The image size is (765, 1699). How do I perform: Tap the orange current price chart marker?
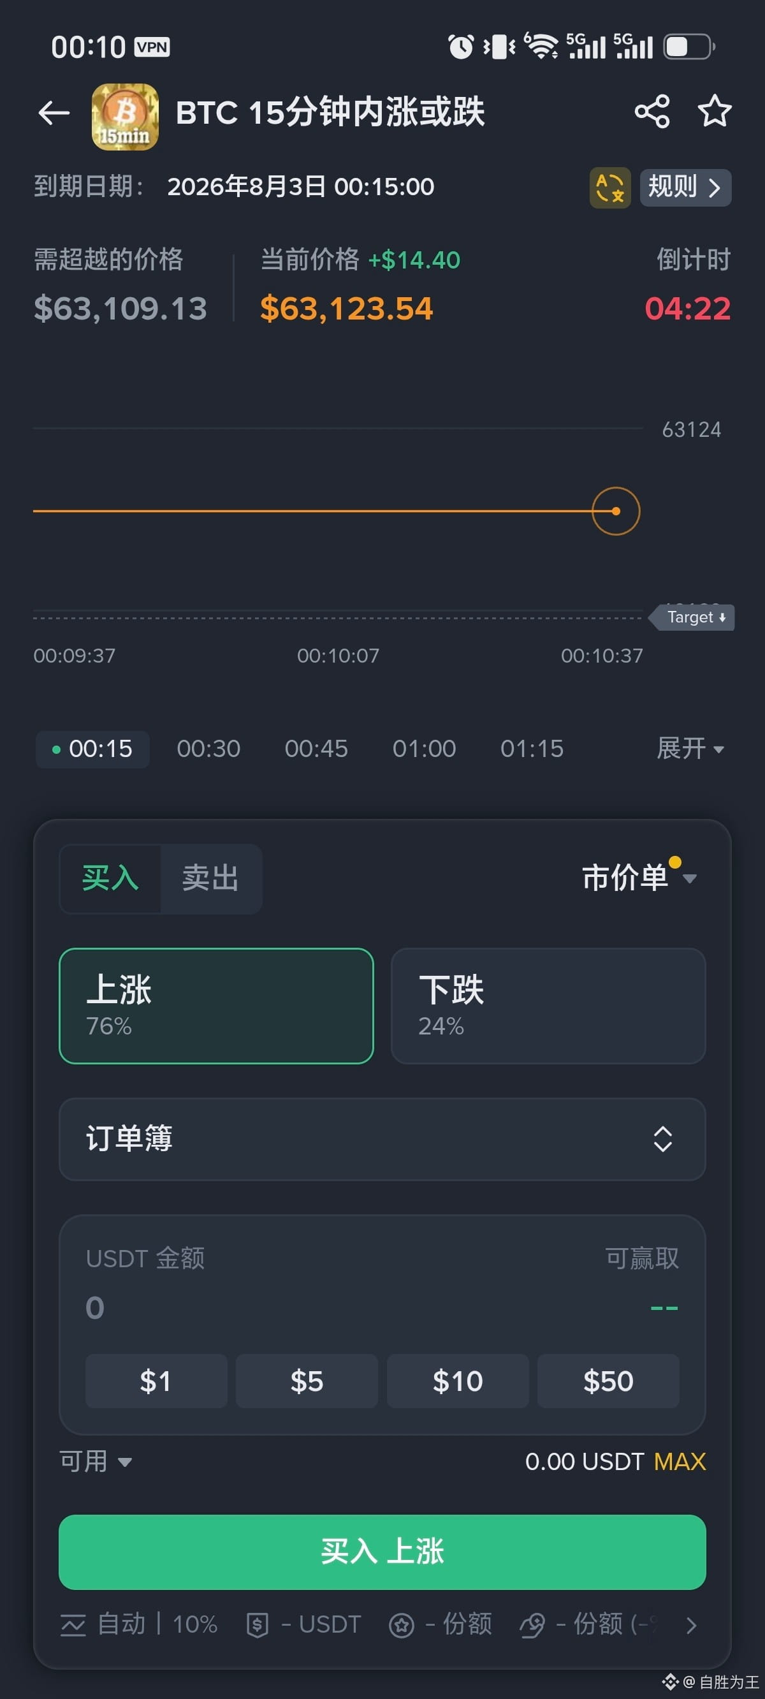point(616,511)
